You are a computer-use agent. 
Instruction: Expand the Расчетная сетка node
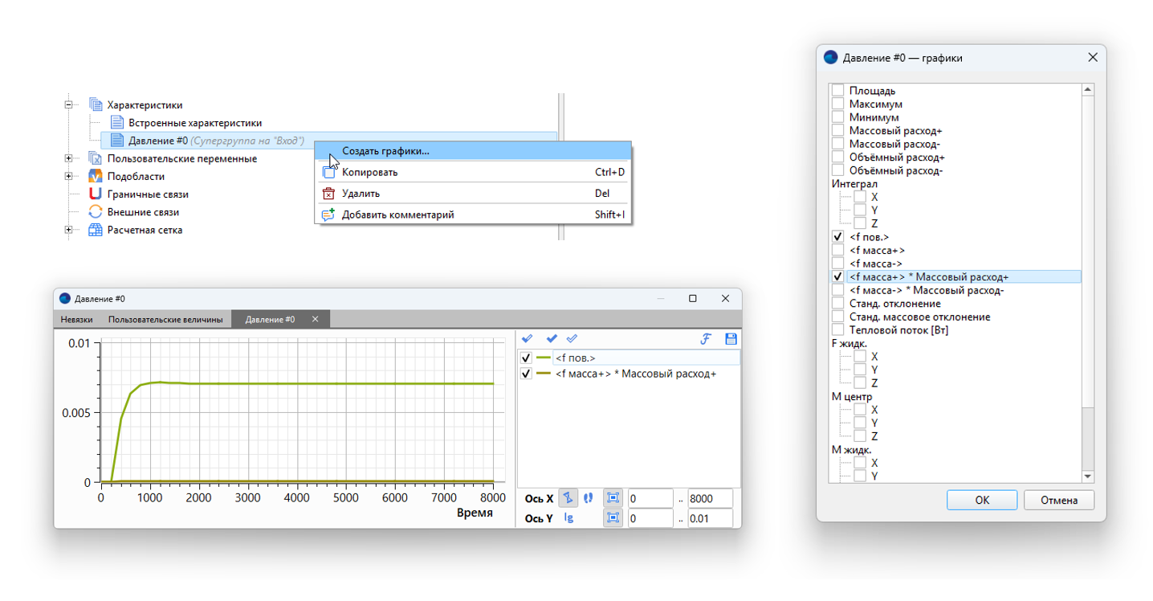[x=70, y=230]
